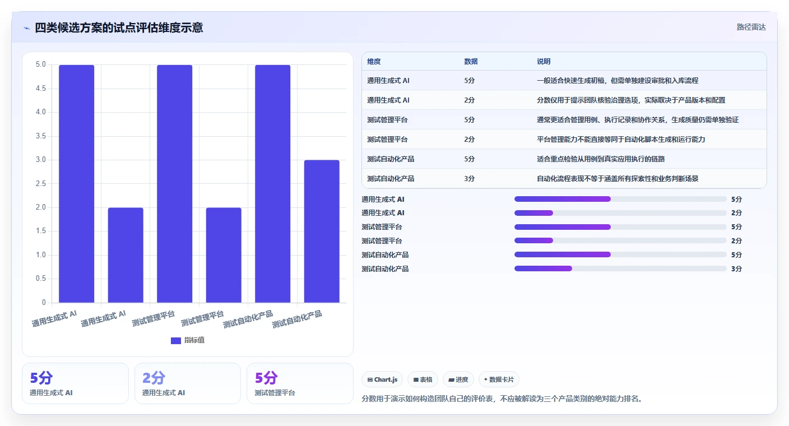The width and height of the screenshot is (789, 426).
Task: Click the 3.0 bar for 测试自动化产品
Action: point(322,231)
